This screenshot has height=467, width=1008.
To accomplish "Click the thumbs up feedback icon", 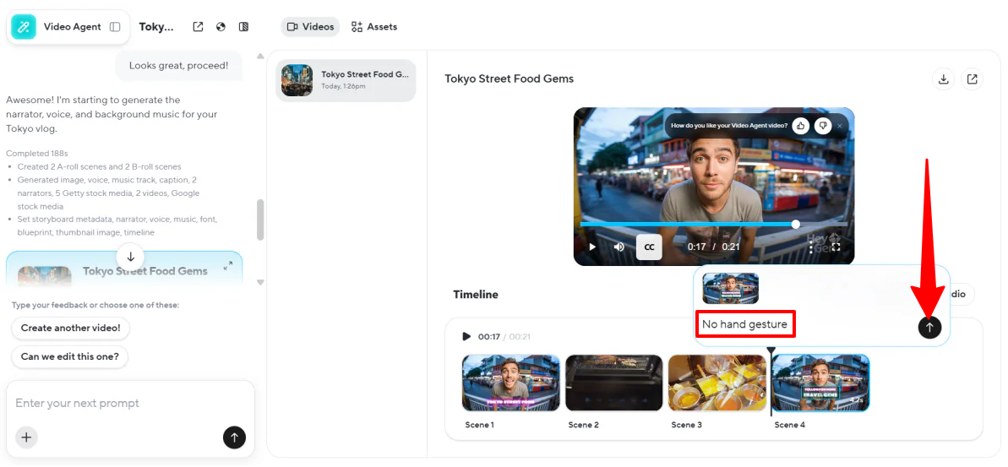I will coord(800,126).
